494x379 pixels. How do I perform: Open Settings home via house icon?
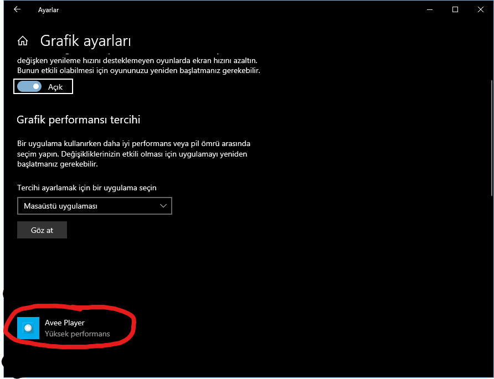click(23, 41)
